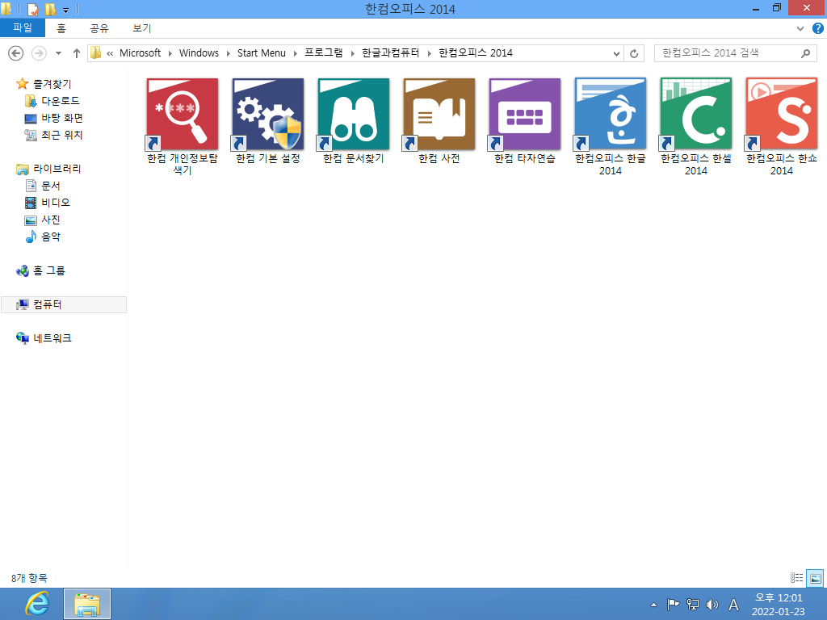Click the Forward navigation arrow
The width and height of the screenshot is (827, 620).
39,53
